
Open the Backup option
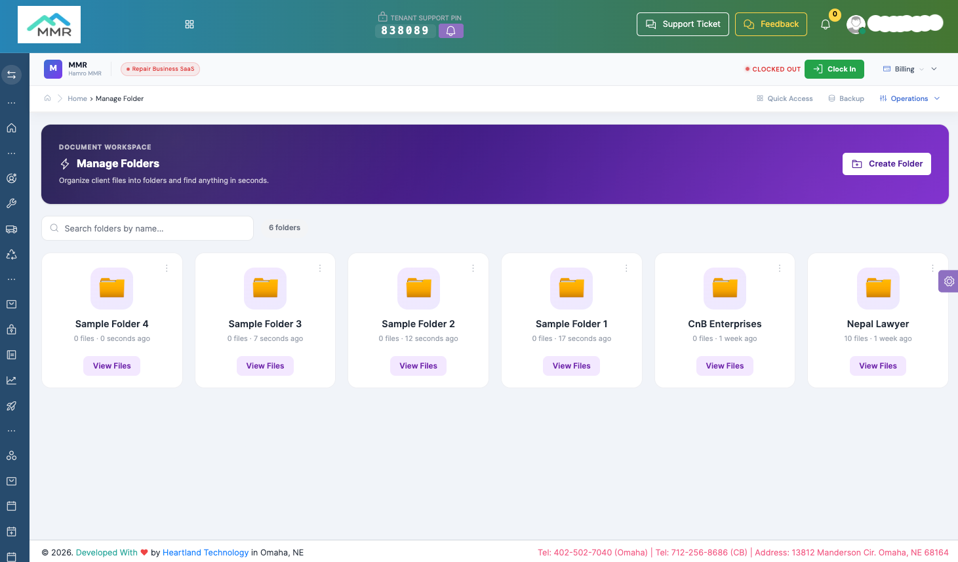click(x=846, y=98)
